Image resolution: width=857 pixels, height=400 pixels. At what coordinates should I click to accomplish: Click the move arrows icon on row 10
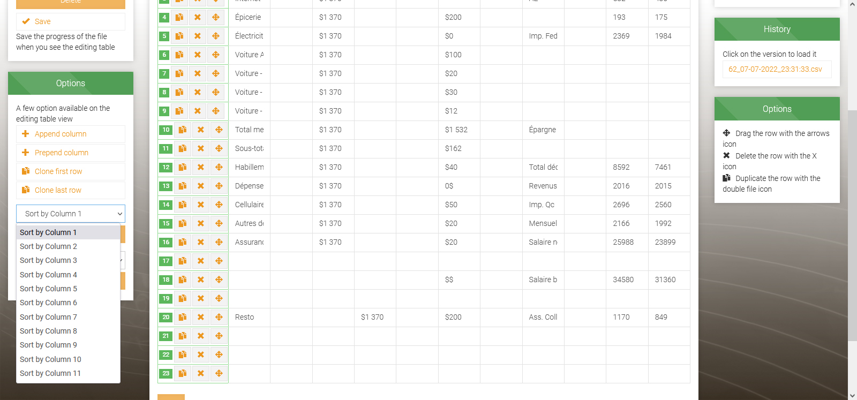219,130
